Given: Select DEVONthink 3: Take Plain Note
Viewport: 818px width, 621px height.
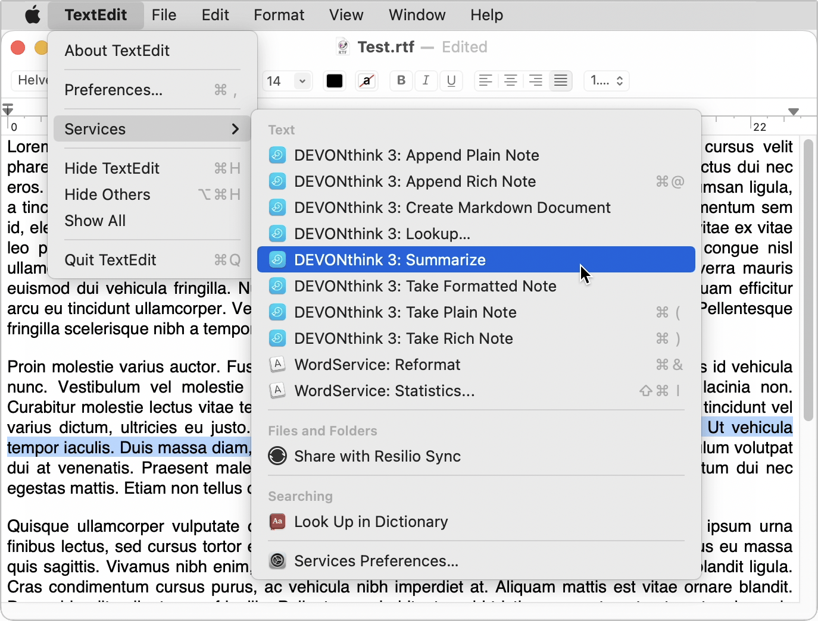Looking at the screenshot, I should (x=476, y=312).
